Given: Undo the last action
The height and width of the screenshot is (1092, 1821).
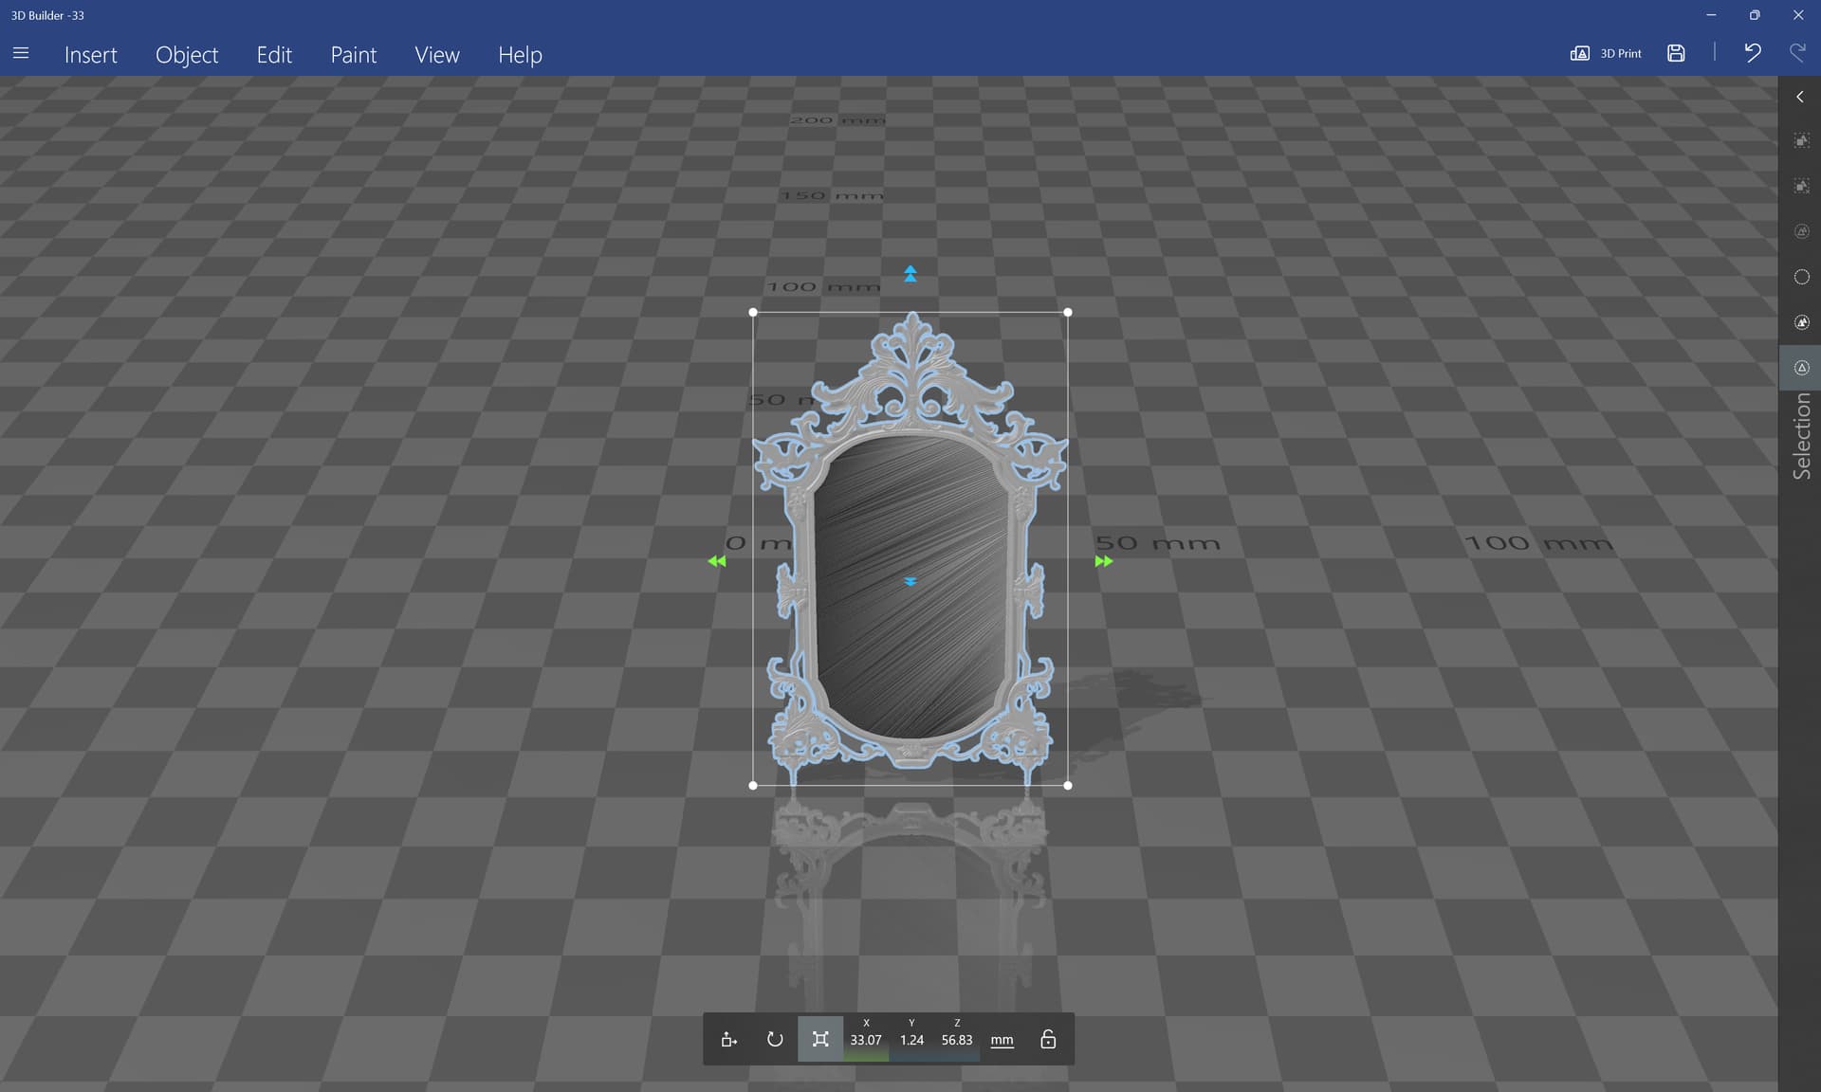Looking at the screenshot, I should point(1752,53).
